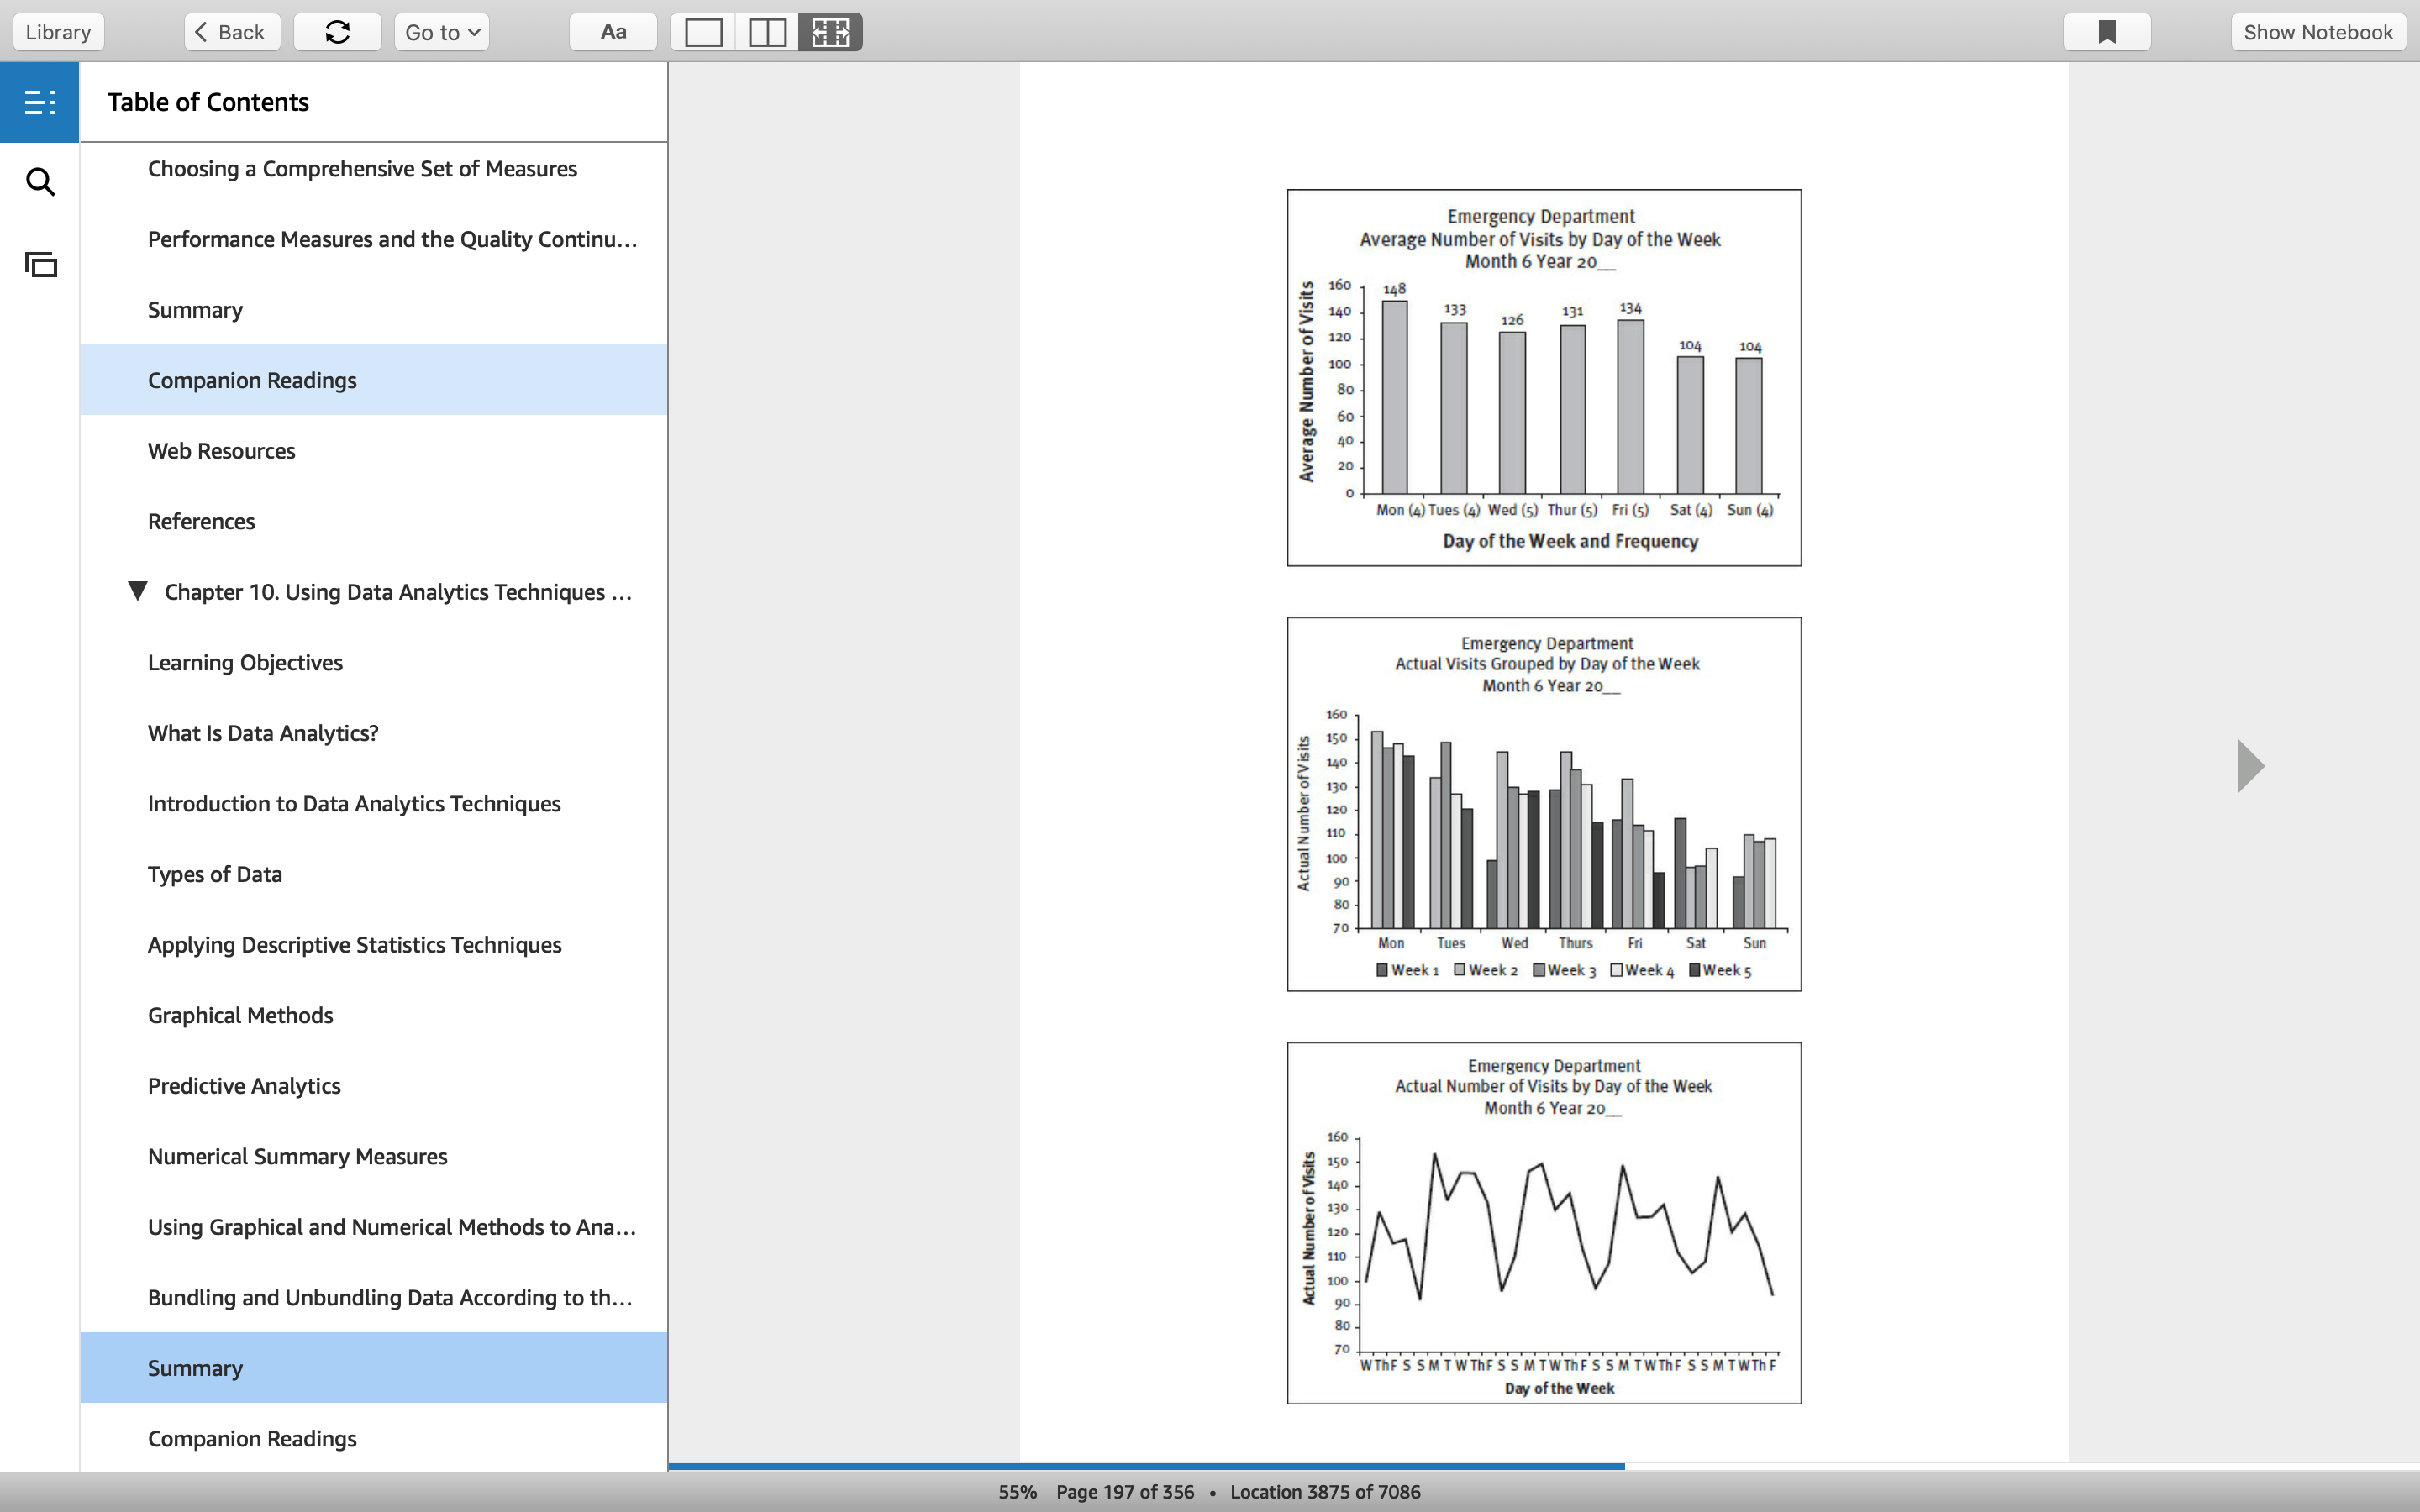Open flashcards sidebar icon
The image size is (2420, 1512).
point(40,264)
